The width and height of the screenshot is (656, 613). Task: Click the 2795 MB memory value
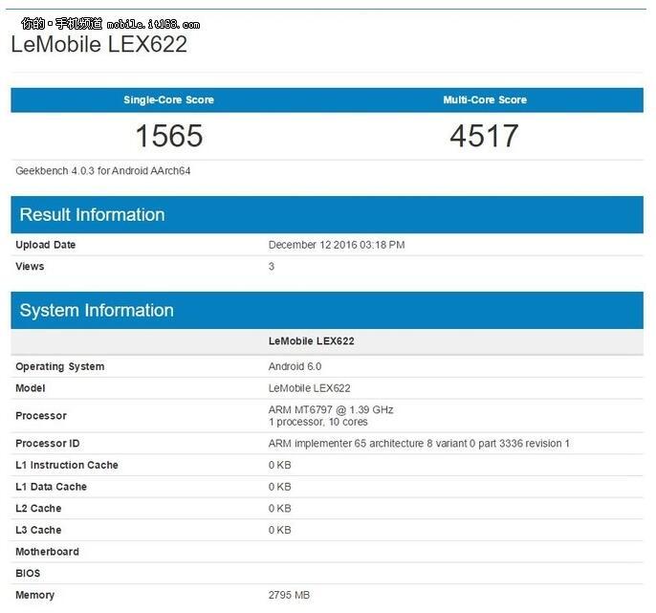click(289, 595)
